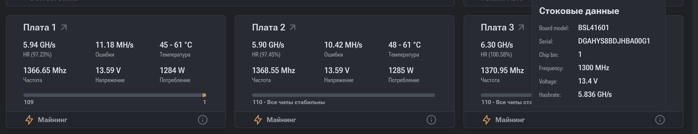Show stock data info icon for Плата 2
698x134 pixels.
tap(431, 120)
